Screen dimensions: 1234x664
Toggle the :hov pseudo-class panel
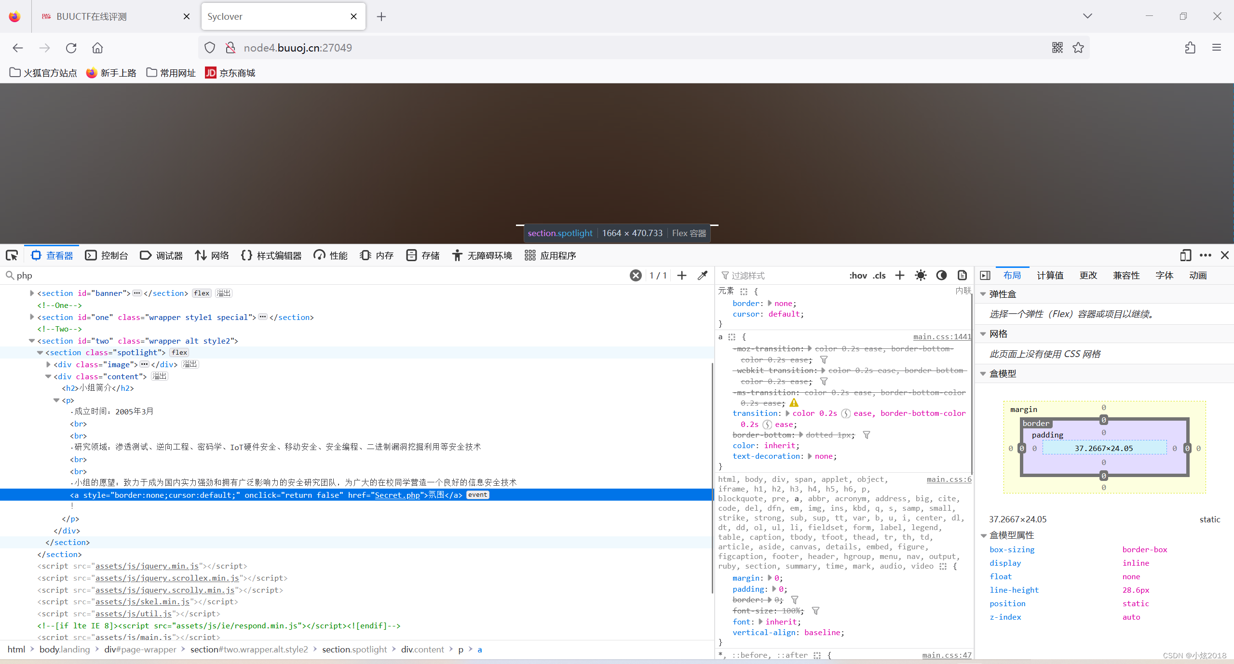858,276
